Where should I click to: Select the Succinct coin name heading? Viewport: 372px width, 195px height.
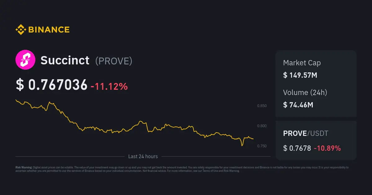click(65, 60)
